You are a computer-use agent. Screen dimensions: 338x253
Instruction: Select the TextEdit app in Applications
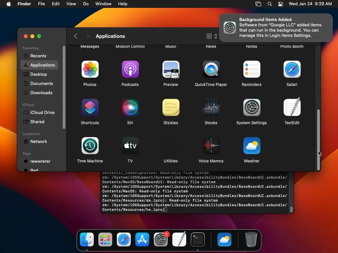292,107
